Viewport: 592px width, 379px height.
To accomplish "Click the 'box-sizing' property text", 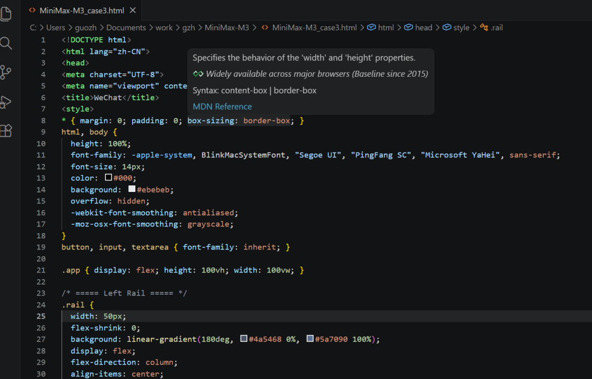I will [210, 121].
